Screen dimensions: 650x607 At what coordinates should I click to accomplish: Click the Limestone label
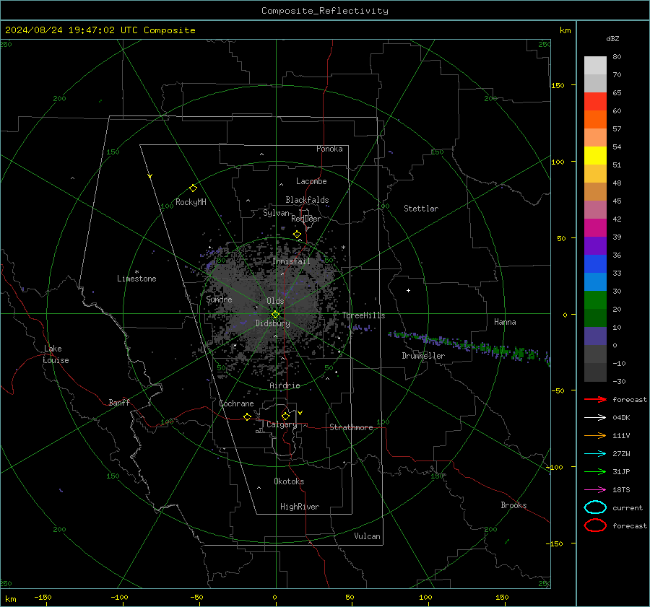136,279
